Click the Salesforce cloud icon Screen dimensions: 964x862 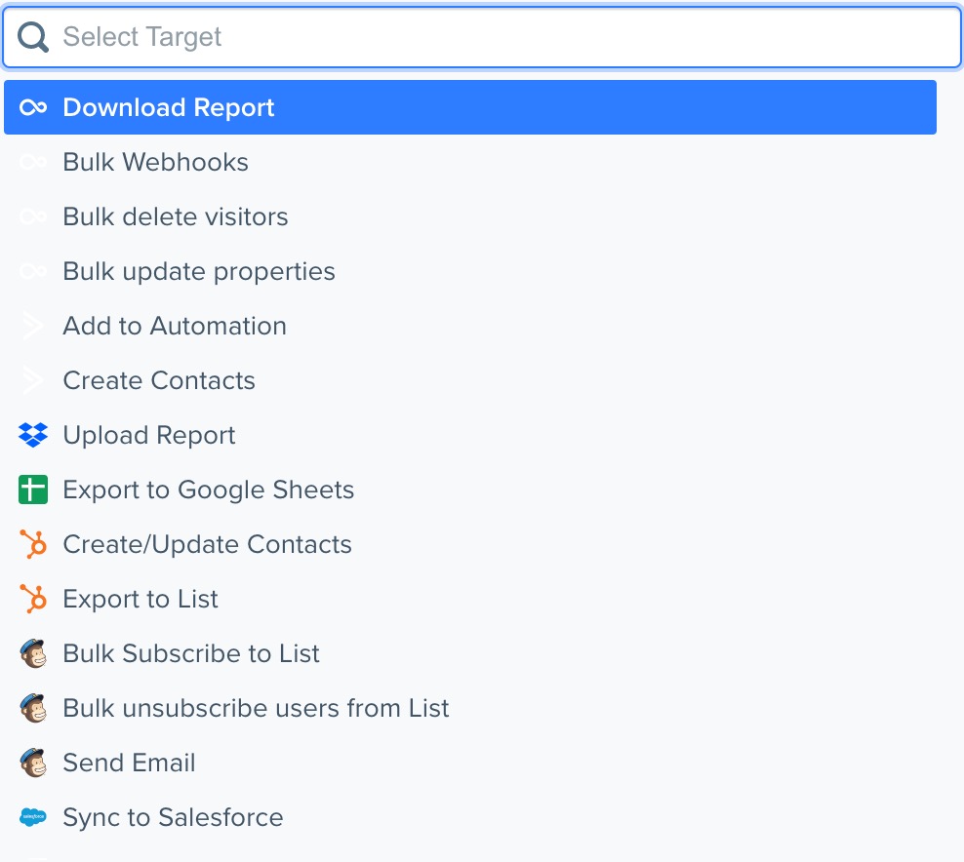(x=33, y=817)
